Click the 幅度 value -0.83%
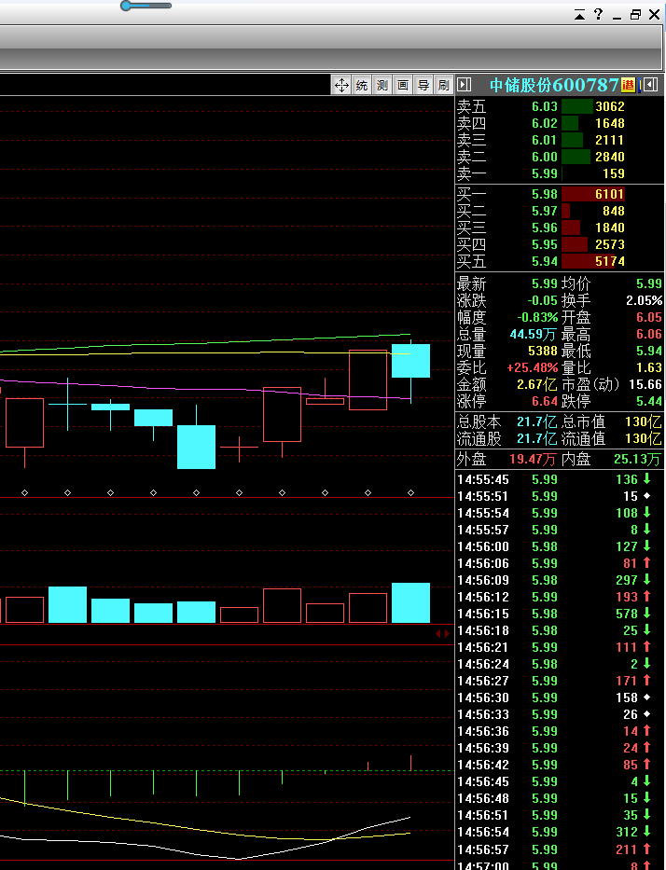The width and height of the screenshot is (666, 870). [538, 317]
